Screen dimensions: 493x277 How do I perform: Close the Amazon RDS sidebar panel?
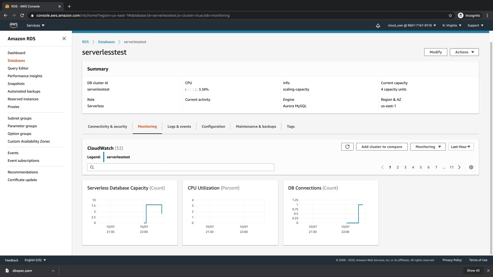64,38
